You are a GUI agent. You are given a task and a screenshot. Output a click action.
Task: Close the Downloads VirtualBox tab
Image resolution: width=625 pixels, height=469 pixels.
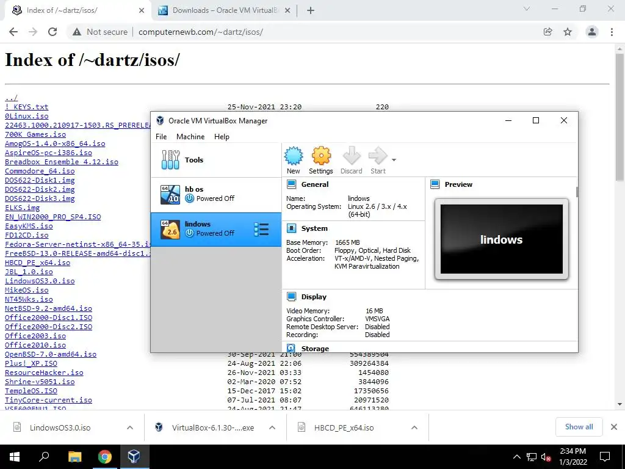287,11
